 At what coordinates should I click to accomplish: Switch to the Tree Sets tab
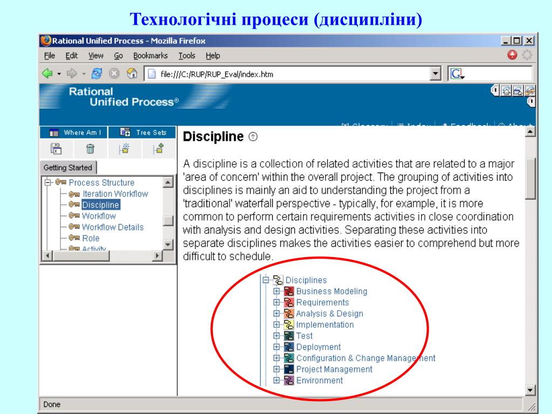[x=142, y=133]
